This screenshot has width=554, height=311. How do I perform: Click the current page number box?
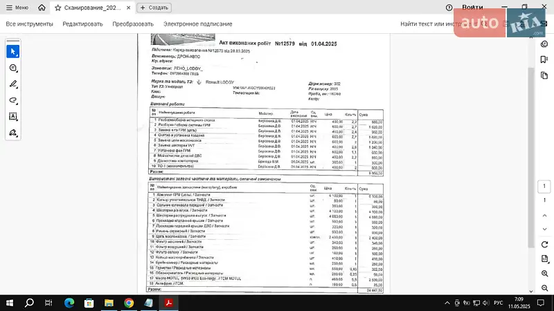coord(544,186)
